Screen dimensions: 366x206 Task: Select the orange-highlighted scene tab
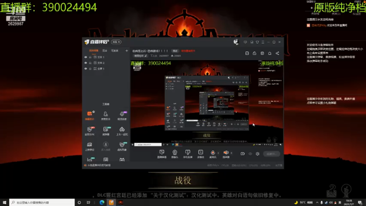coord(94,51)
